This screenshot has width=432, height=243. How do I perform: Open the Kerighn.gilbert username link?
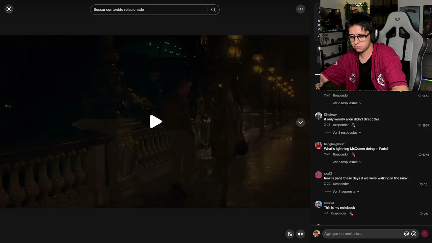point(334,144)
